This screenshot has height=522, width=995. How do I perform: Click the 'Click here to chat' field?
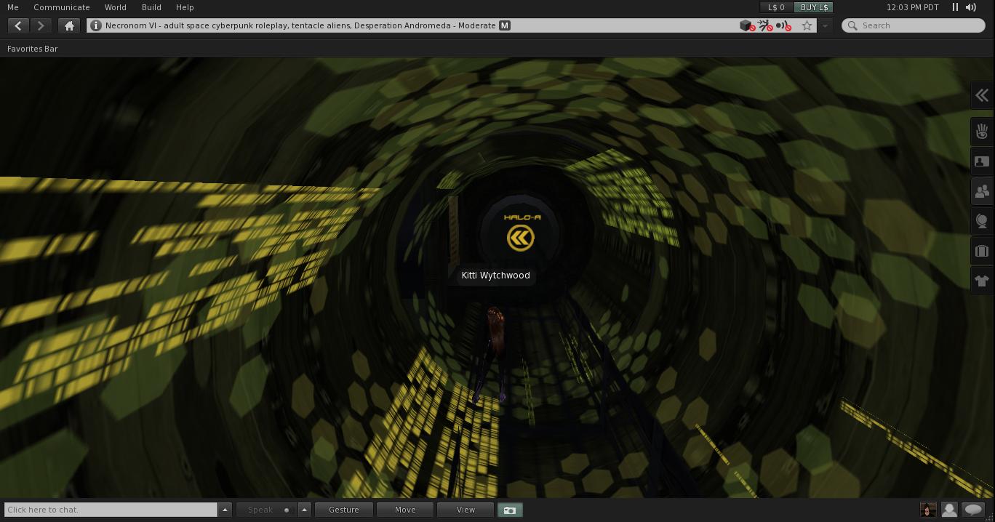coord(111,510)
